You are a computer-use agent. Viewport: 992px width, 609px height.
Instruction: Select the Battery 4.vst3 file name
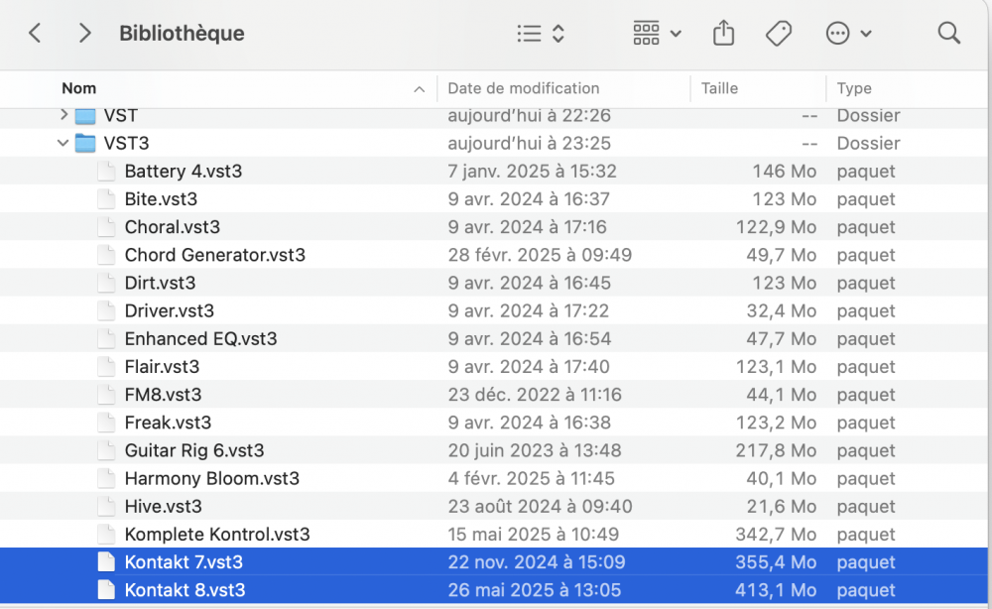(183, 172)
